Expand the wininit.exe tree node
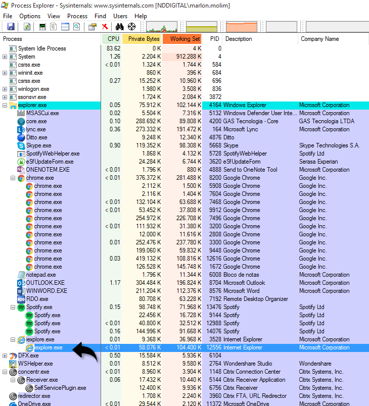This screenshot has height=406, width=369. pos(5,73)
